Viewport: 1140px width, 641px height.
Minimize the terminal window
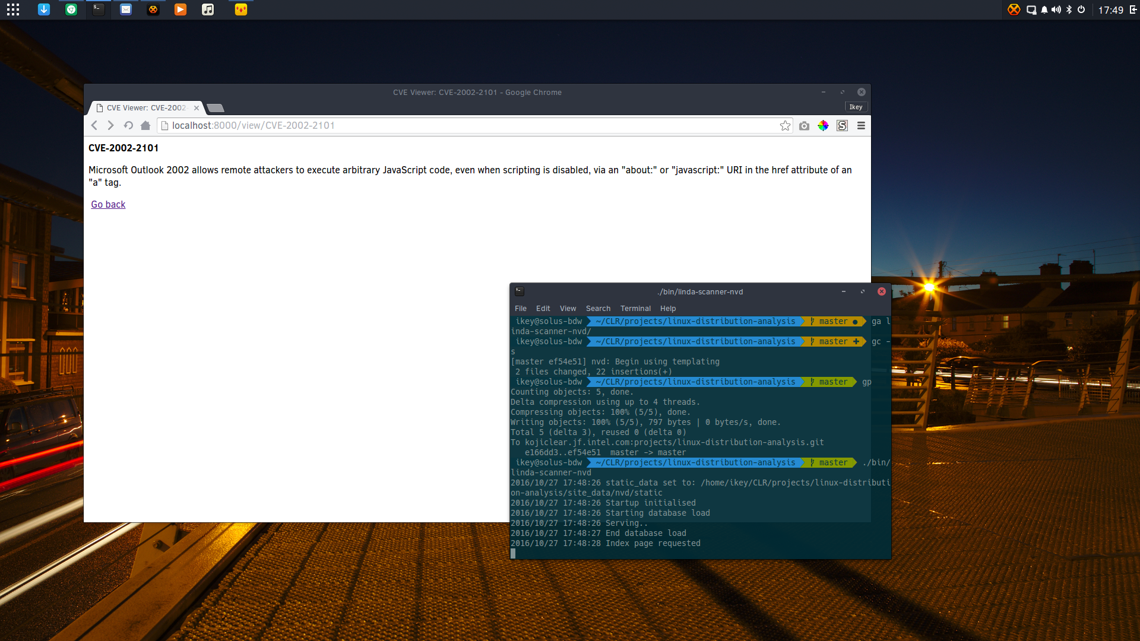click(x=843, y=291)
